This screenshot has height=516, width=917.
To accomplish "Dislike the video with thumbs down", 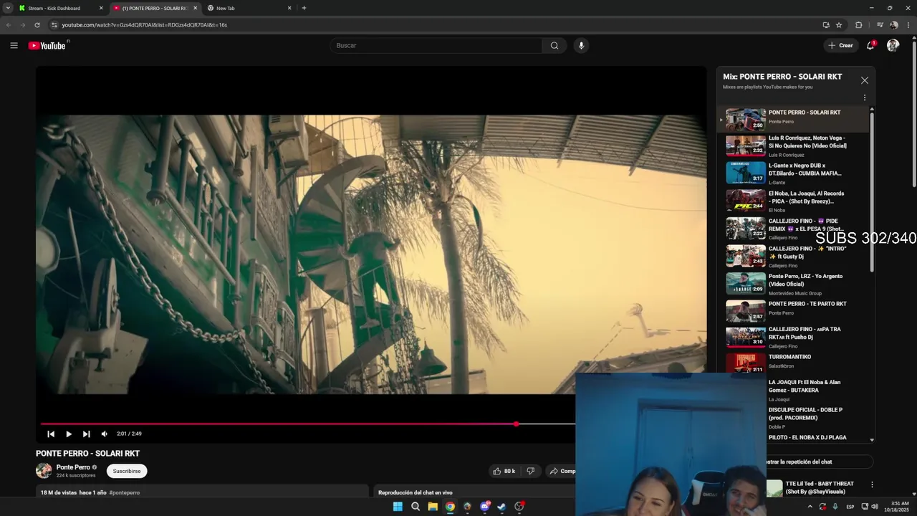I will point(531,471).
